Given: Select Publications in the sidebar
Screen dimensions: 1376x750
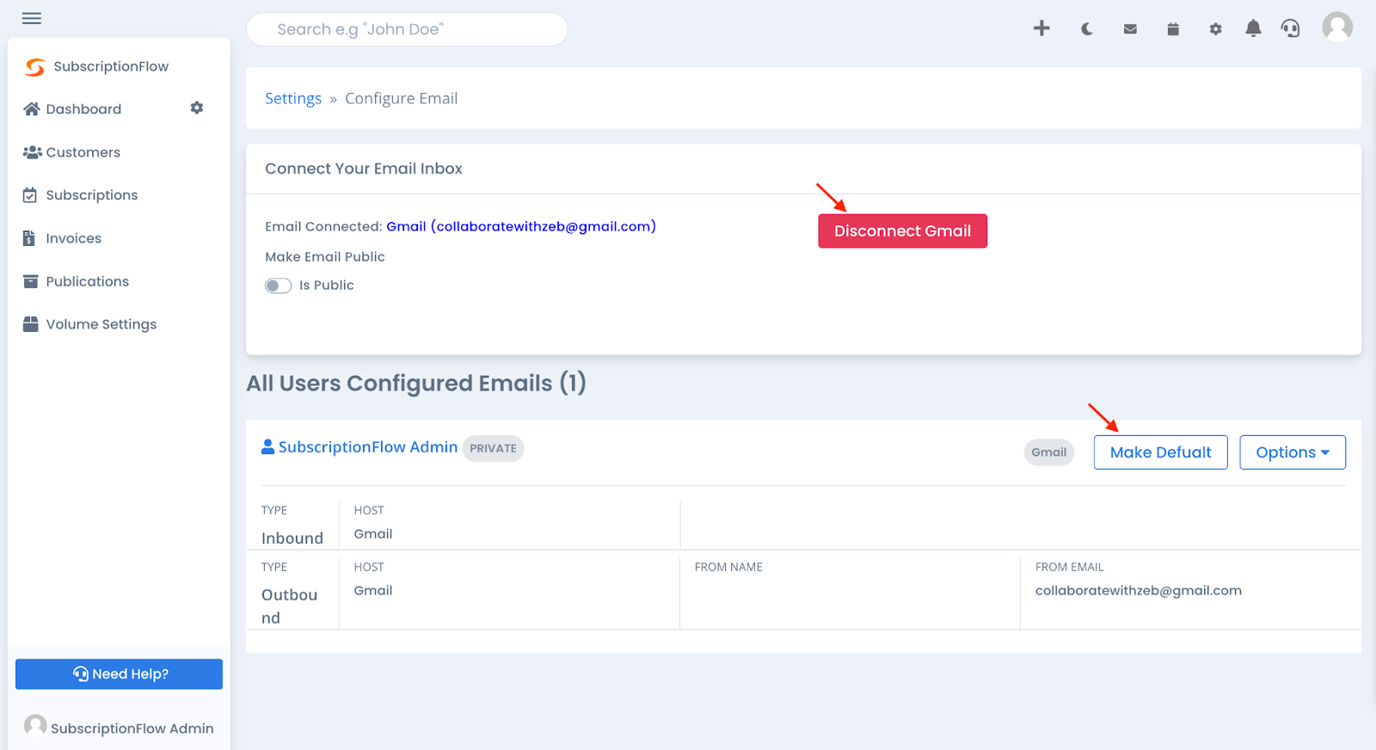Looking at the screenshot, I should (x=87, y=281).
